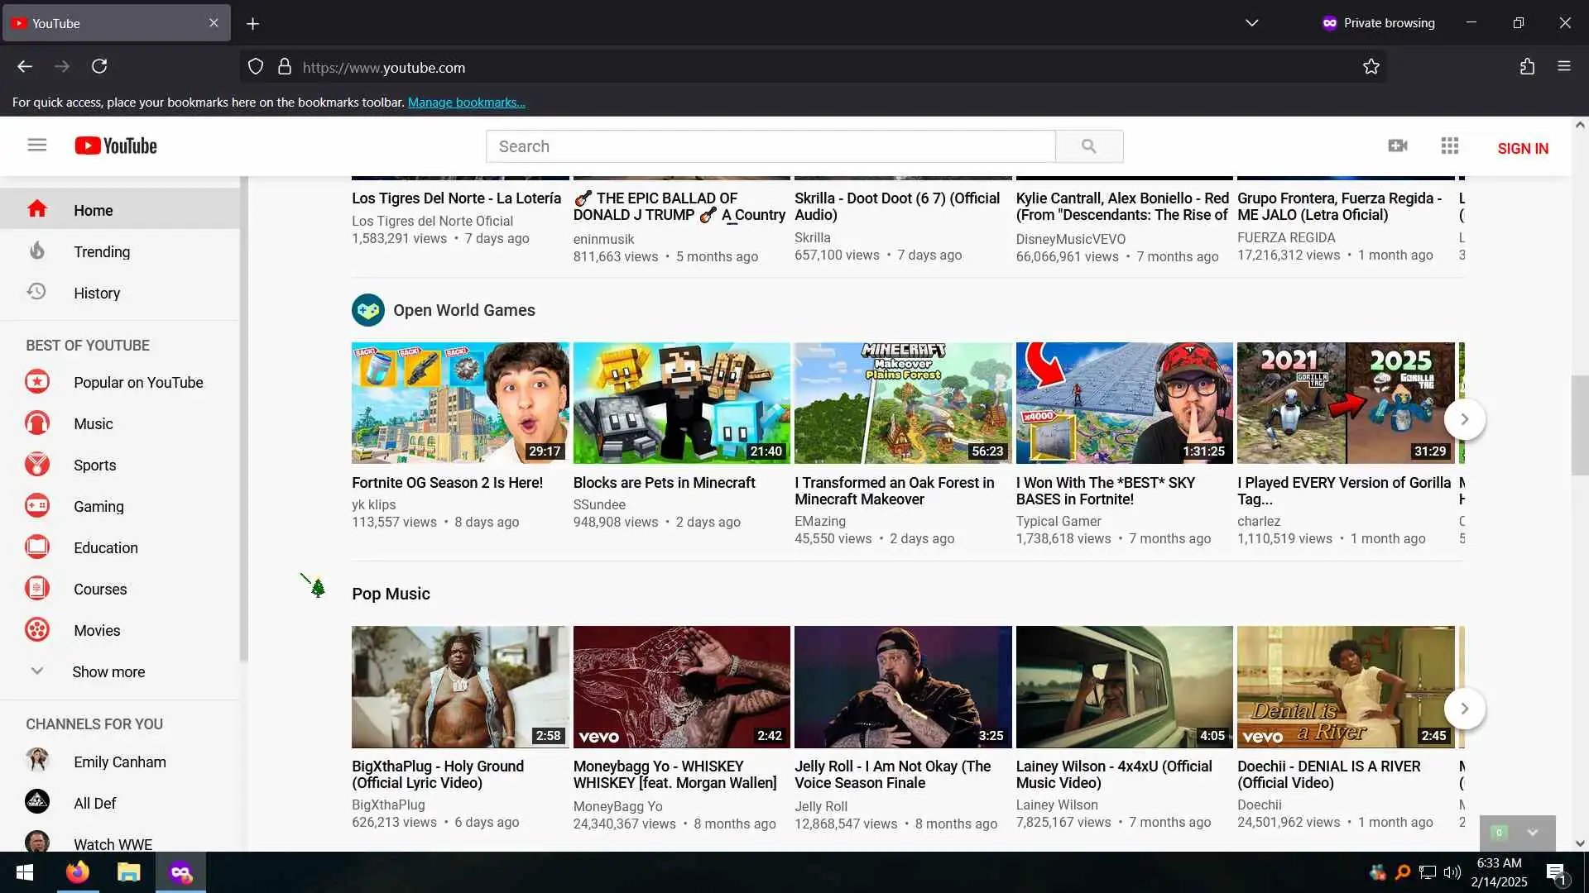Image resolution: width=1589 pixels, height=893 pixels.
Task: Open File Explorer from the taskbar
Action: (x=128, y=872)
